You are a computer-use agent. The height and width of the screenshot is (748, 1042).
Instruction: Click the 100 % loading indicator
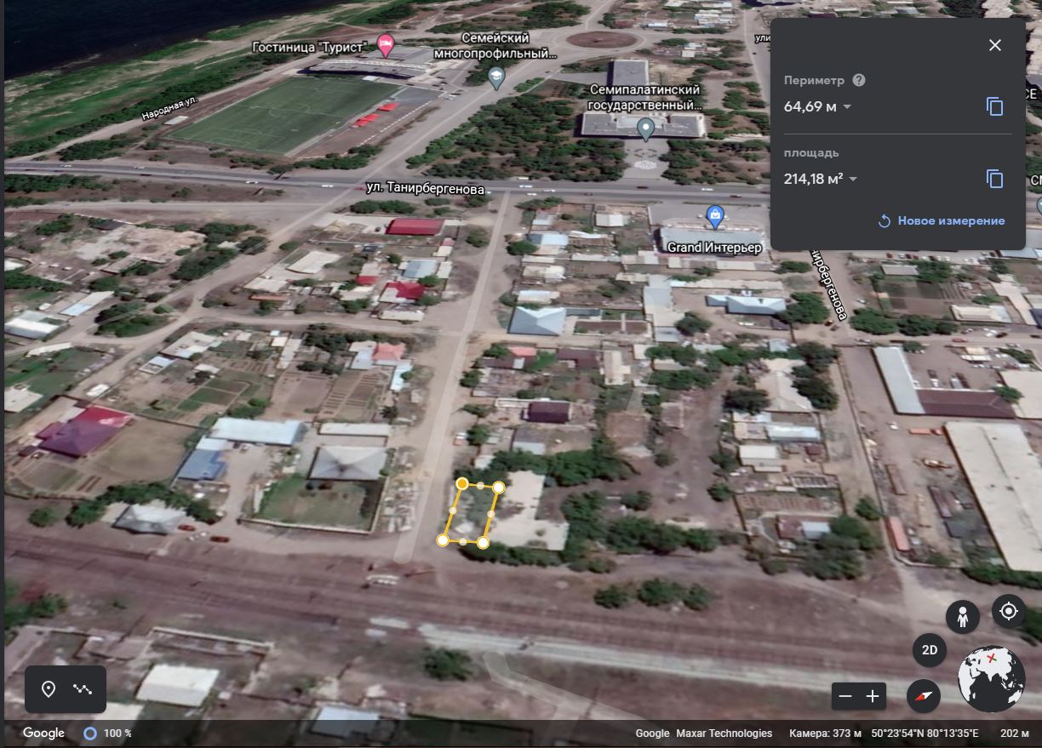tap(108, 733)
